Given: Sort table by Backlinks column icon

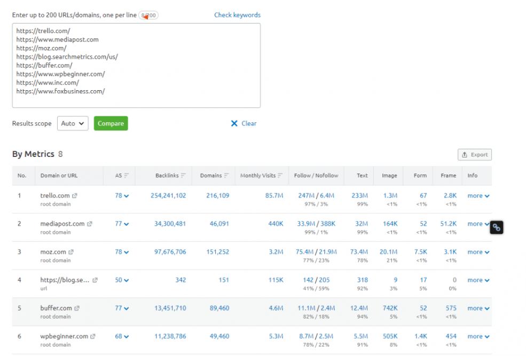Looking at the screenshot, I should (x=183, y=176).
